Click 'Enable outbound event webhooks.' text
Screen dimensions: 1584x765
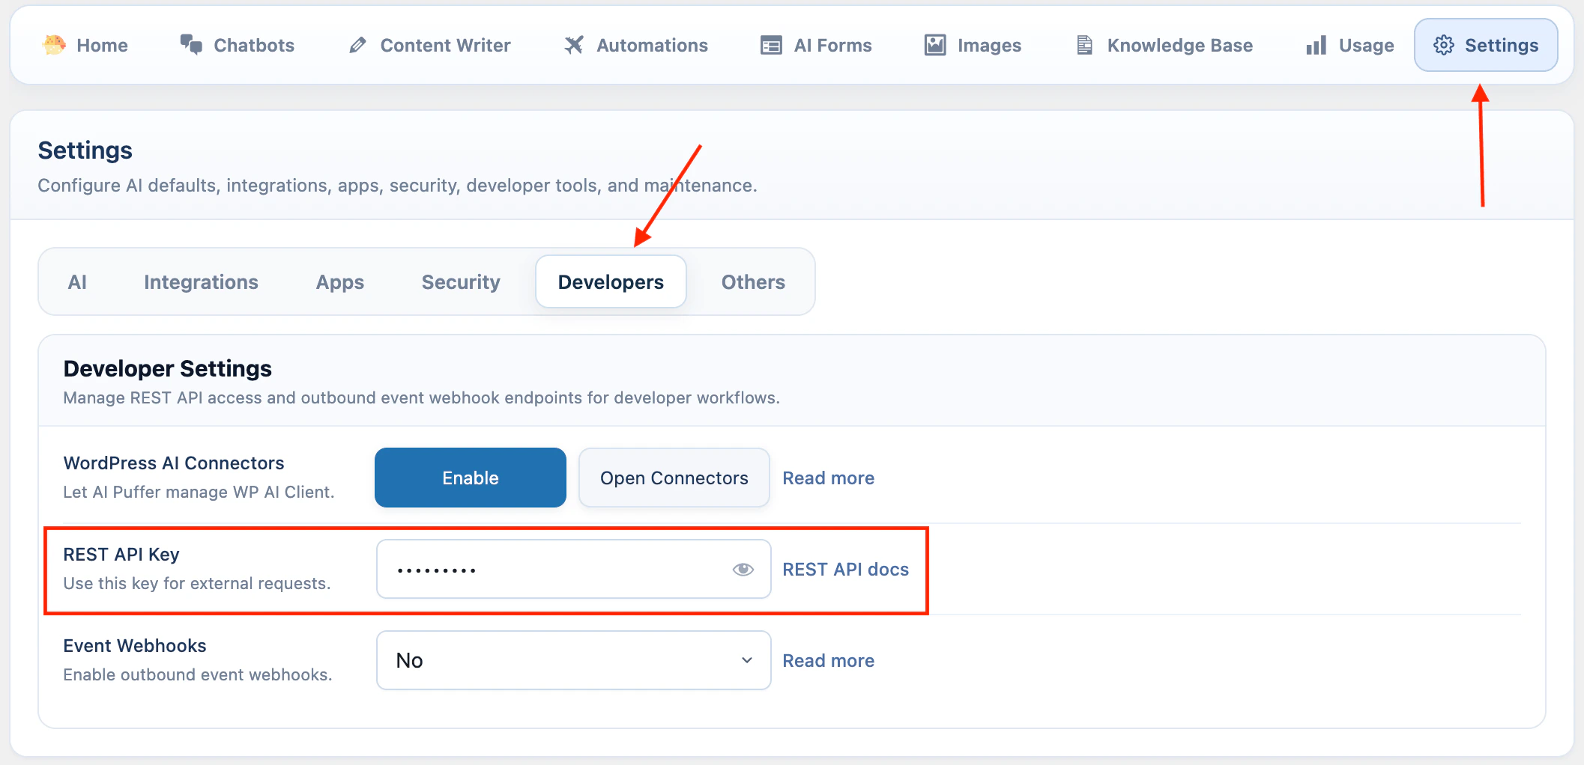point(198,675)
